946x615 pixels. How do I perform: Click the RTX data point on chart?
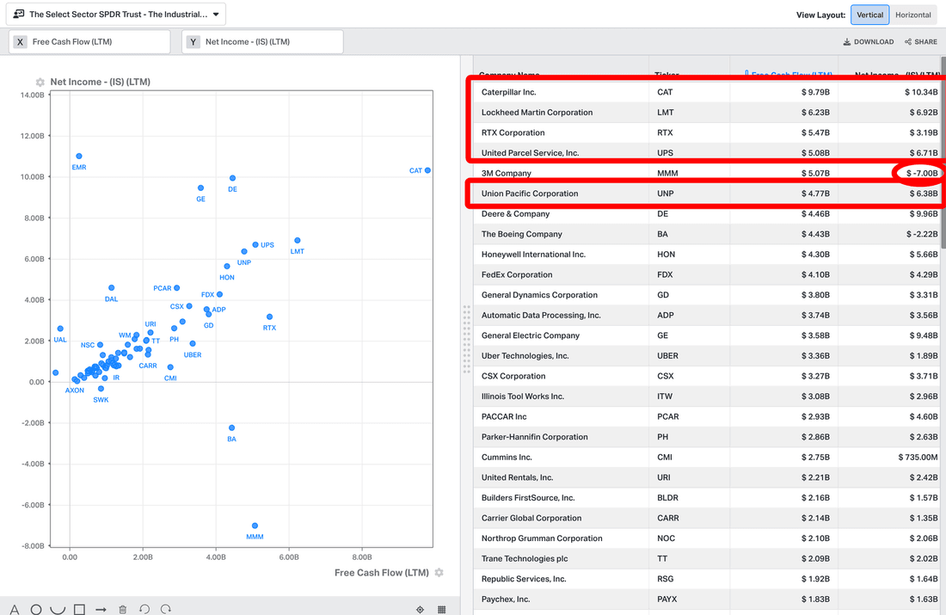point(270,317)
